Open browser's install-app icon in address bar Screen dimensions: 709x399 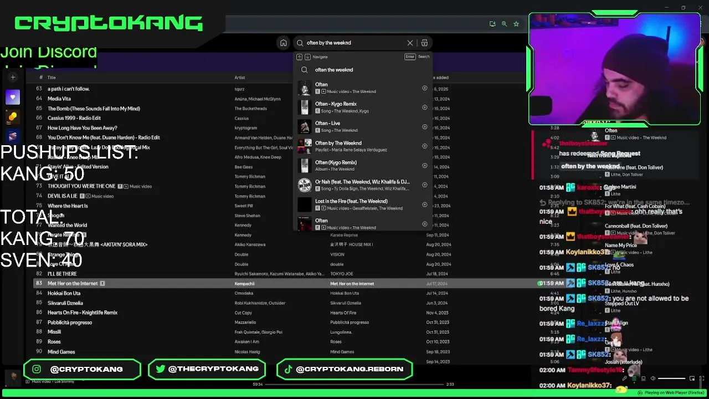pos(492,24)
